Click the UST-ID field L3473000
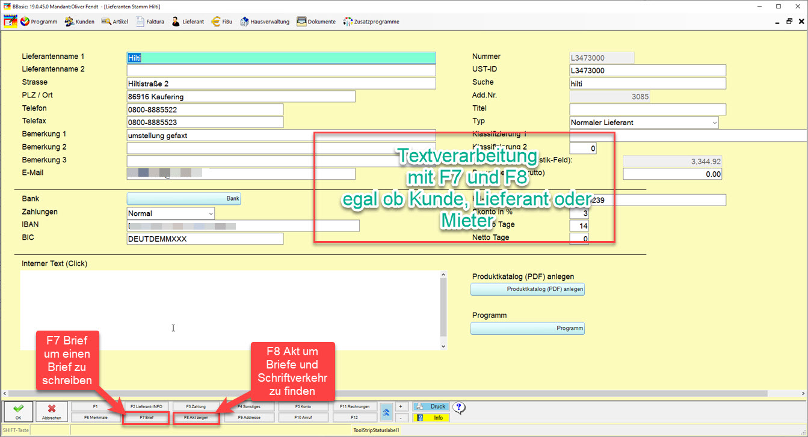Image resolution: width=808 pixels, height=437 pixels. pyautogui.click(x=647, y=71)
